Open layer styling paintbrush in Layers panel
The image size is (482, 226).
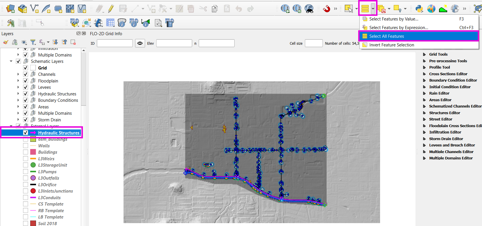[x=5, y=42]
